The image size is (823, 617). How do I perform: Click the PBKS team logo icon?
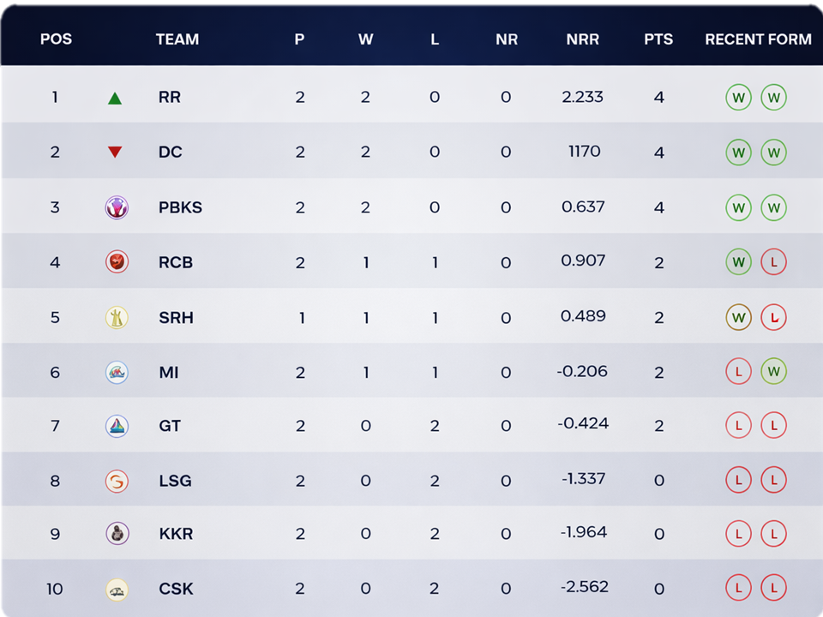click(117, 207)
